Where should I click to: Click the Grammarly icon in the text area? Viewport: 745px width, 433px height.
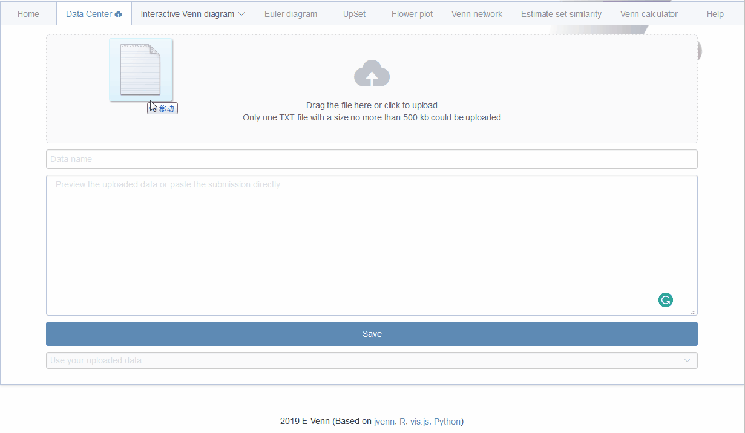[x=666, y=300]
